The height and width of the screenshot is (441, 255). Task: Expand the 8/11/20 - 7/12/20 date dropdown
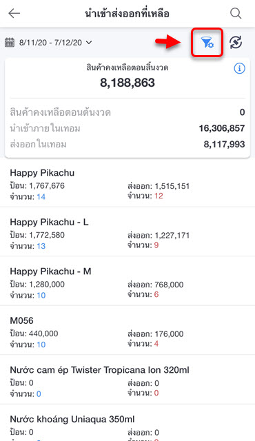pos(49,43)
